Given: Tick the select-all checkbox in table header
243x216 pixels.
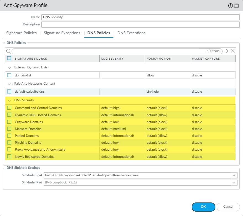Looking at the screenshot, I should (9, 58).
